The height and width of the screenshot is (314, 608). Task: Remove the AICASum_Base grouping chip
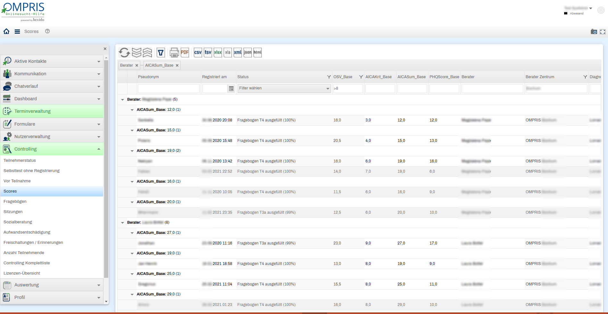tap(177, 65)
